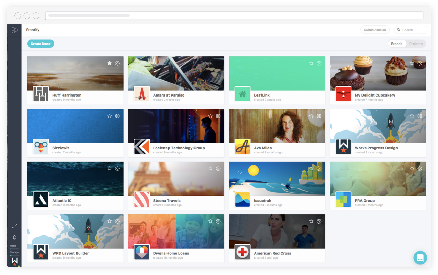This screenshot has width=438, height=275.
Task: Favorite the Atlantic IC brand star
Action: click(109, 169)
